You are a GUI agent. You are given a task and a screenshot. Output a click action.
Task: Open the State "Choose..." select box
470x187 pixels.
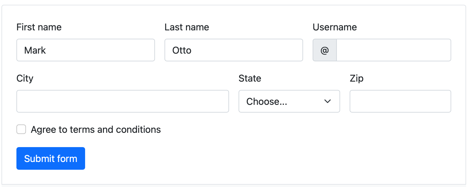289,102
